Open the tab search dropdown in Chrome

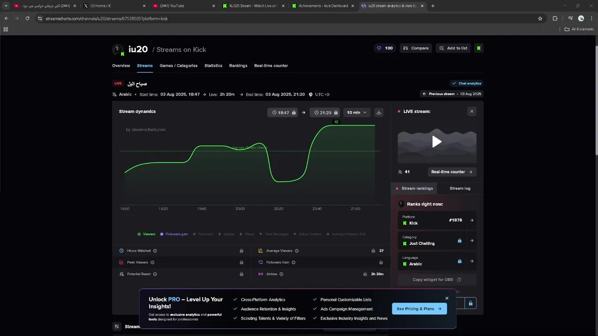click(6, 6)
